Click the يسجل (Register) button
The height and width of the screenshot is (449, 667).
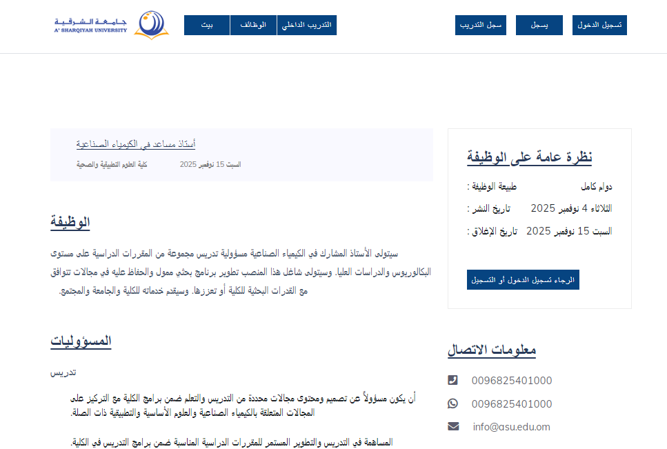[539, 25]
